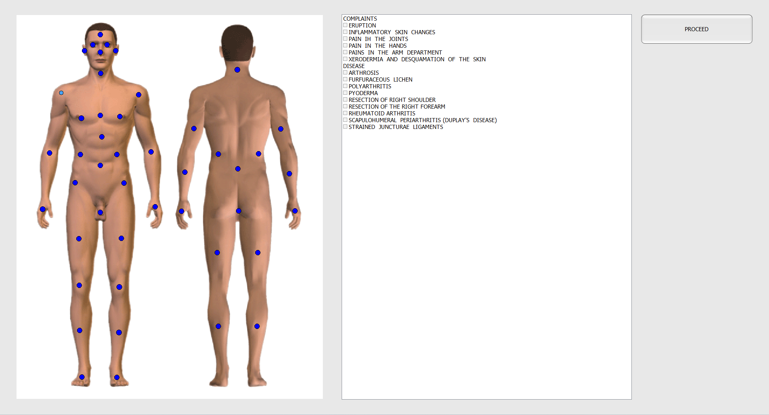The height and width of the screenshot is (415, 769).
Task: Tick STRAINED JUNCTURAE LIGAMENTS checkbox
Action: pyautogui.click(x=345, y=127)
